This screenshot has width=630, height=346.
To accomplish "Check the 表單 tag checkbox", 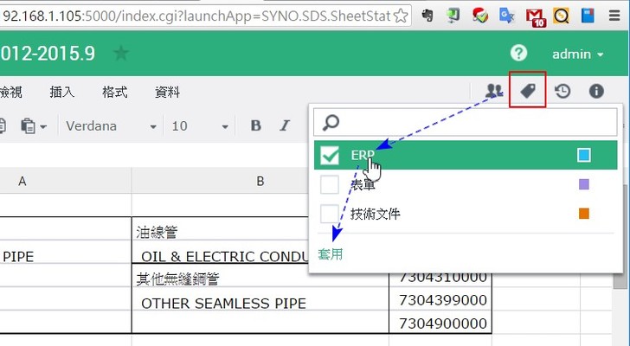I will pyautogui.click(x=330, y=184).
